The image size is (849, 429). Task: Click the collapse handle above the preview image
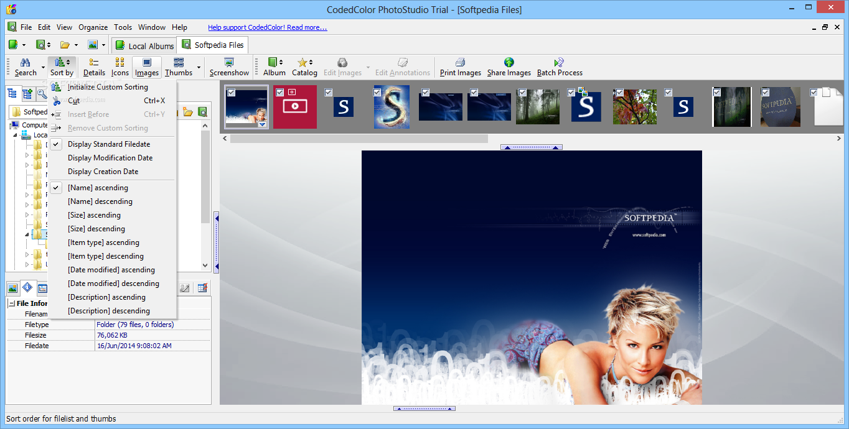pyautogui.click(x=532, y=147)
